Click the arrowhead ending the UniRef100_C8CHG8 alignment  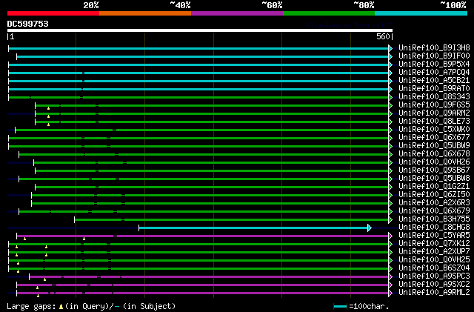click(x=370, y=228)
